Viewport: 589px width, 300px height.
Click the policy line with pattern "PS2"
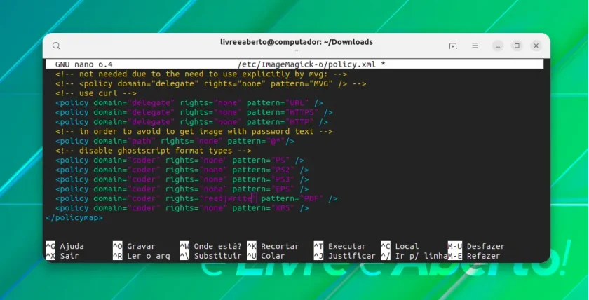tap(182, 170)
